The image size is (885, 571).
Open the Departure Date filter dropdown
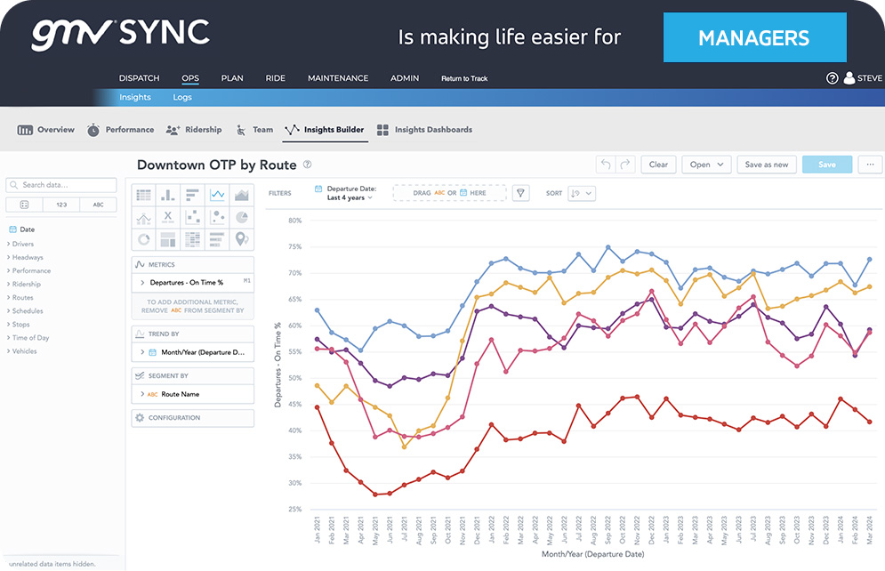pyautogui.click(x=349, y=193)
